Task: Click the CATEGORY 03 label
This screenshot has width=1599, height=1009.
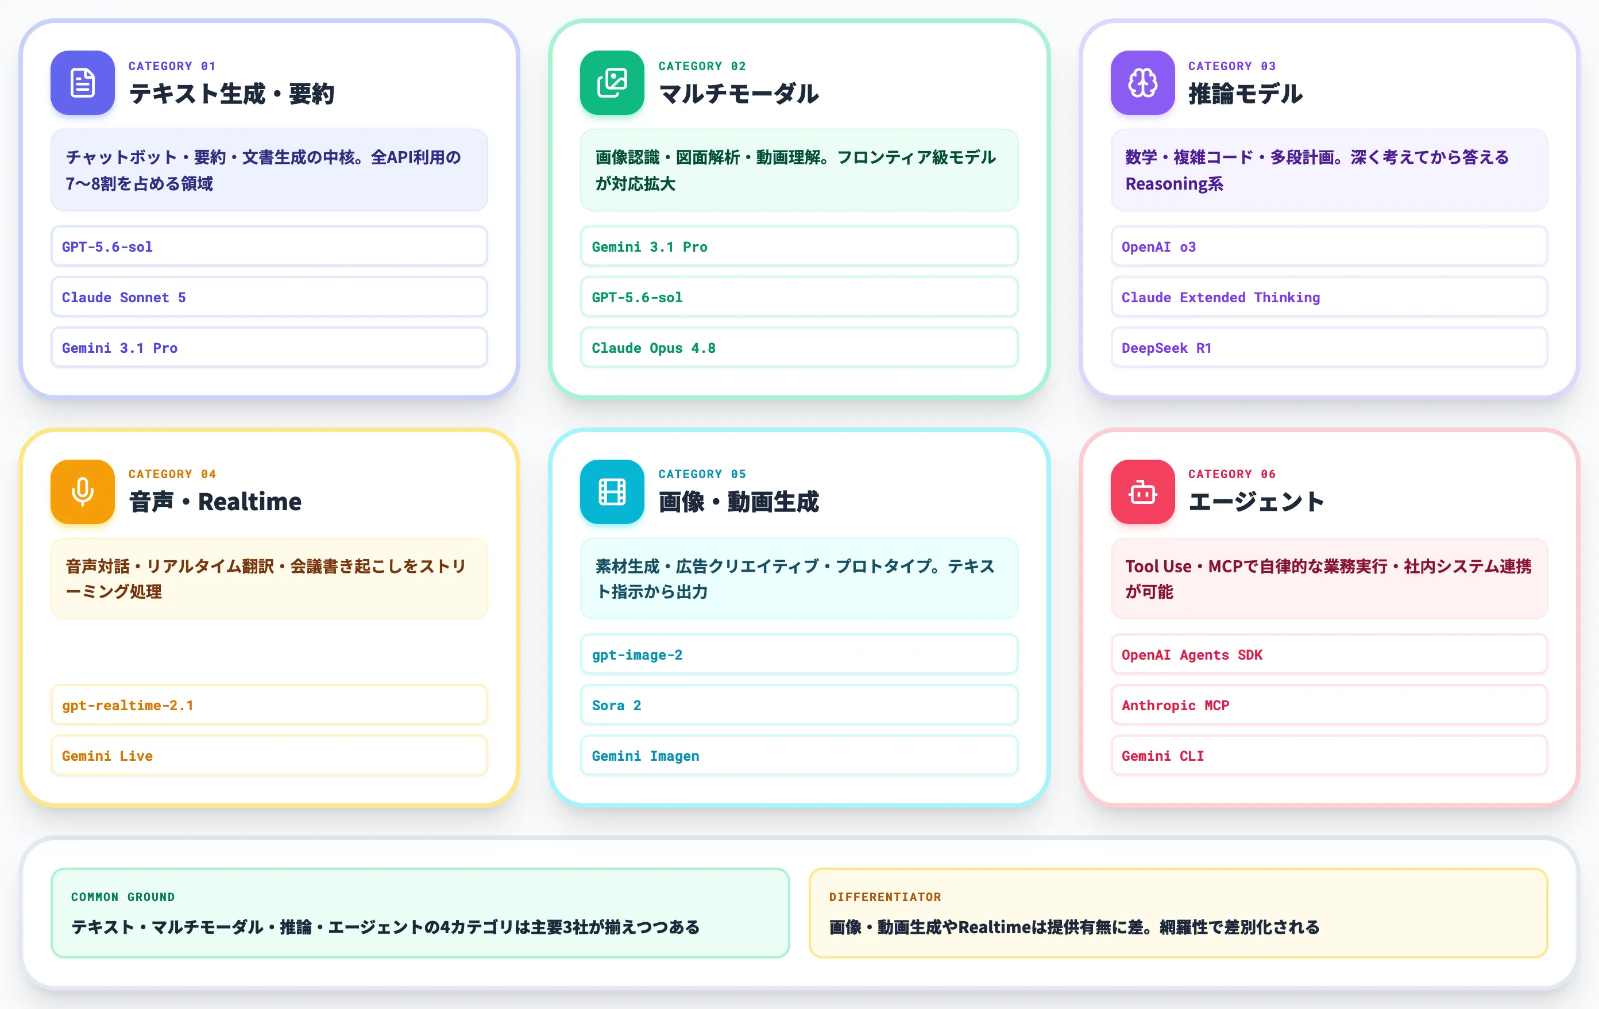Action: point(1232,66)
